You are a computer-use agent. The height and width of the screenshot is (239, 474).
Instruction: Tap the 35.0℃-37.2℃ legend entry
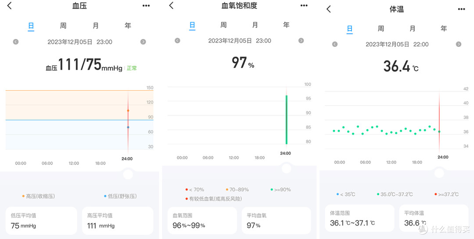(395, 194)
